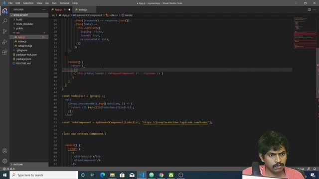Open the Run and Debug view

[x=4, y=42]
